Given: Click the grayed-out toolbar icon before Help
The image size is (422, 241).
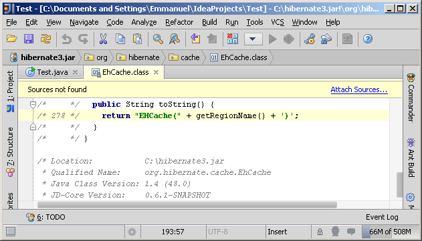Looking at the screenshot, I should point(348,39).
